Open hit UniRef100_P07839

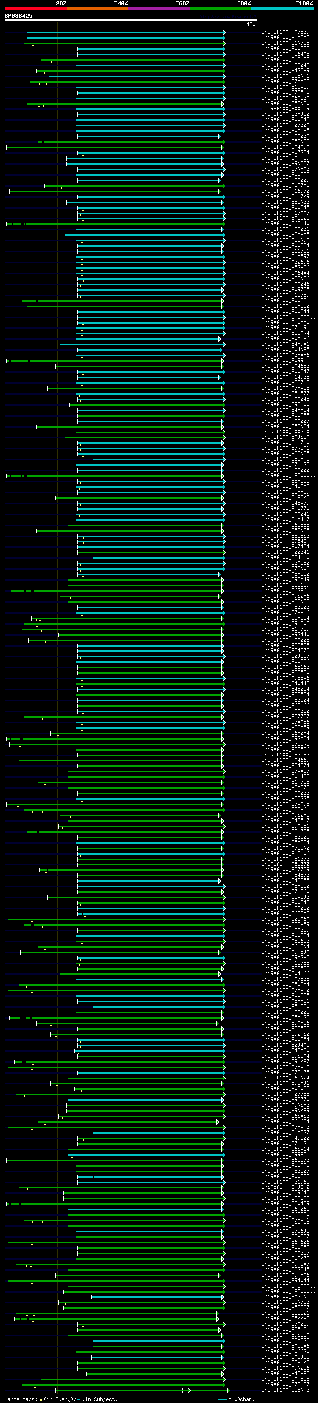coord(285,32)
